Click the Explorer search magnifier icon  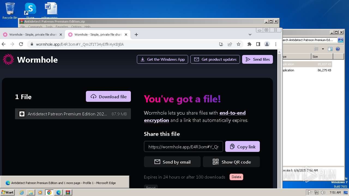[x=341, y=40]
